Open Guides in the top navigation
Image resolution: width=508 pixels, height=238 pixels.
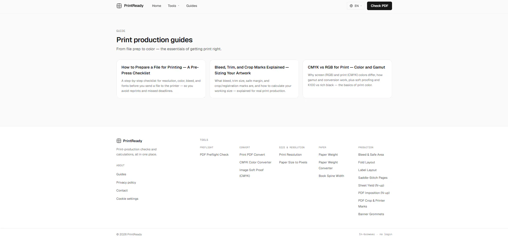click(x=191, y=6)
